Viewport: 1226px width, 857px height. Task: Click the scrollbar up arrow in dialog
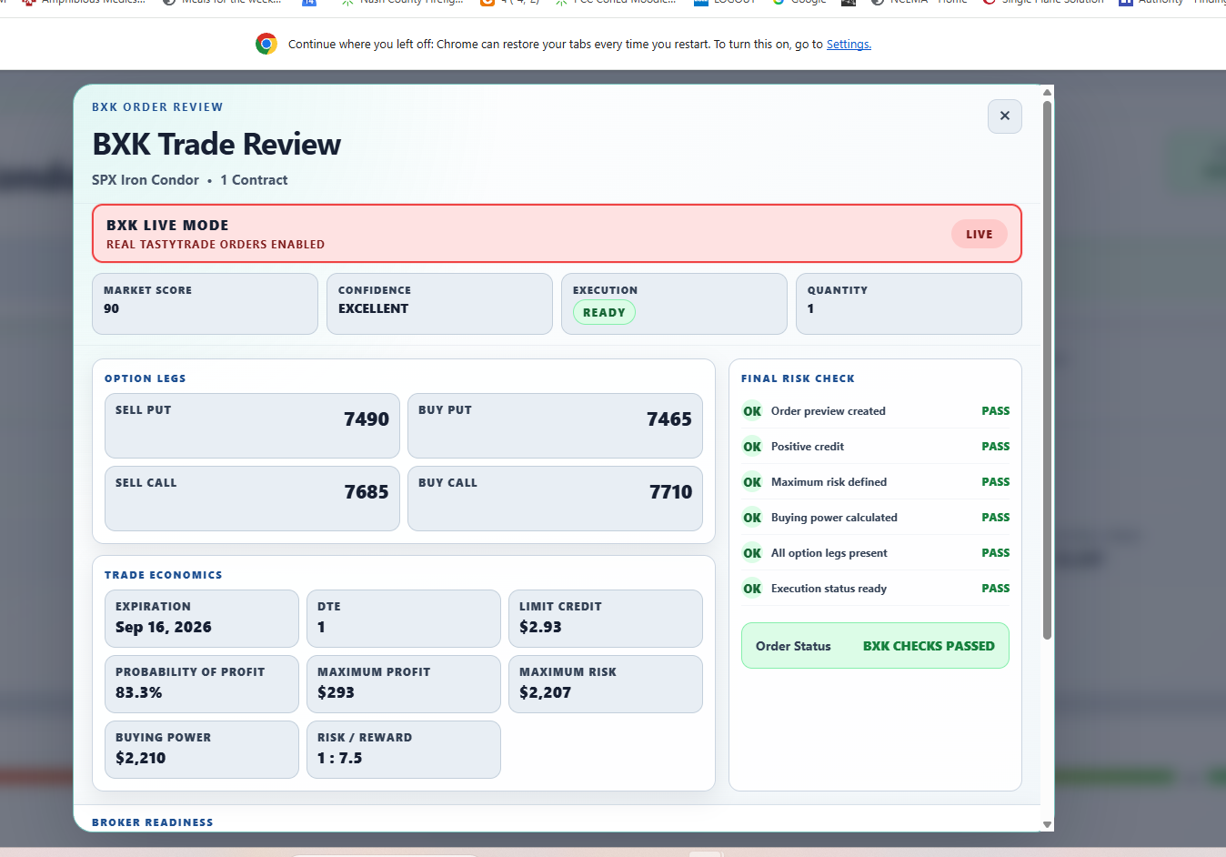click(1047, 92)
